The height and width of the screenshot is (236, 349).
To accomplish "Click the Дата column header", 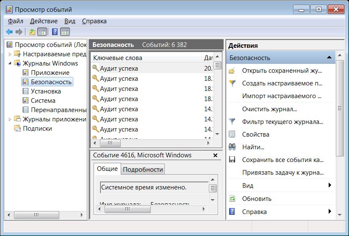I will pos(208,58).
